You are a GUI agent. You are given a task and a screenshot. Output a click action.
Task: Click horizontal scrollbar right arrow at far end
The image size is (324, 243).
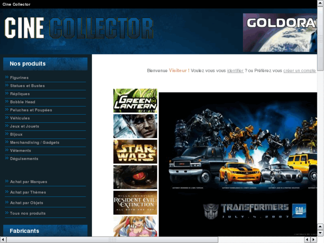(314, 240)
